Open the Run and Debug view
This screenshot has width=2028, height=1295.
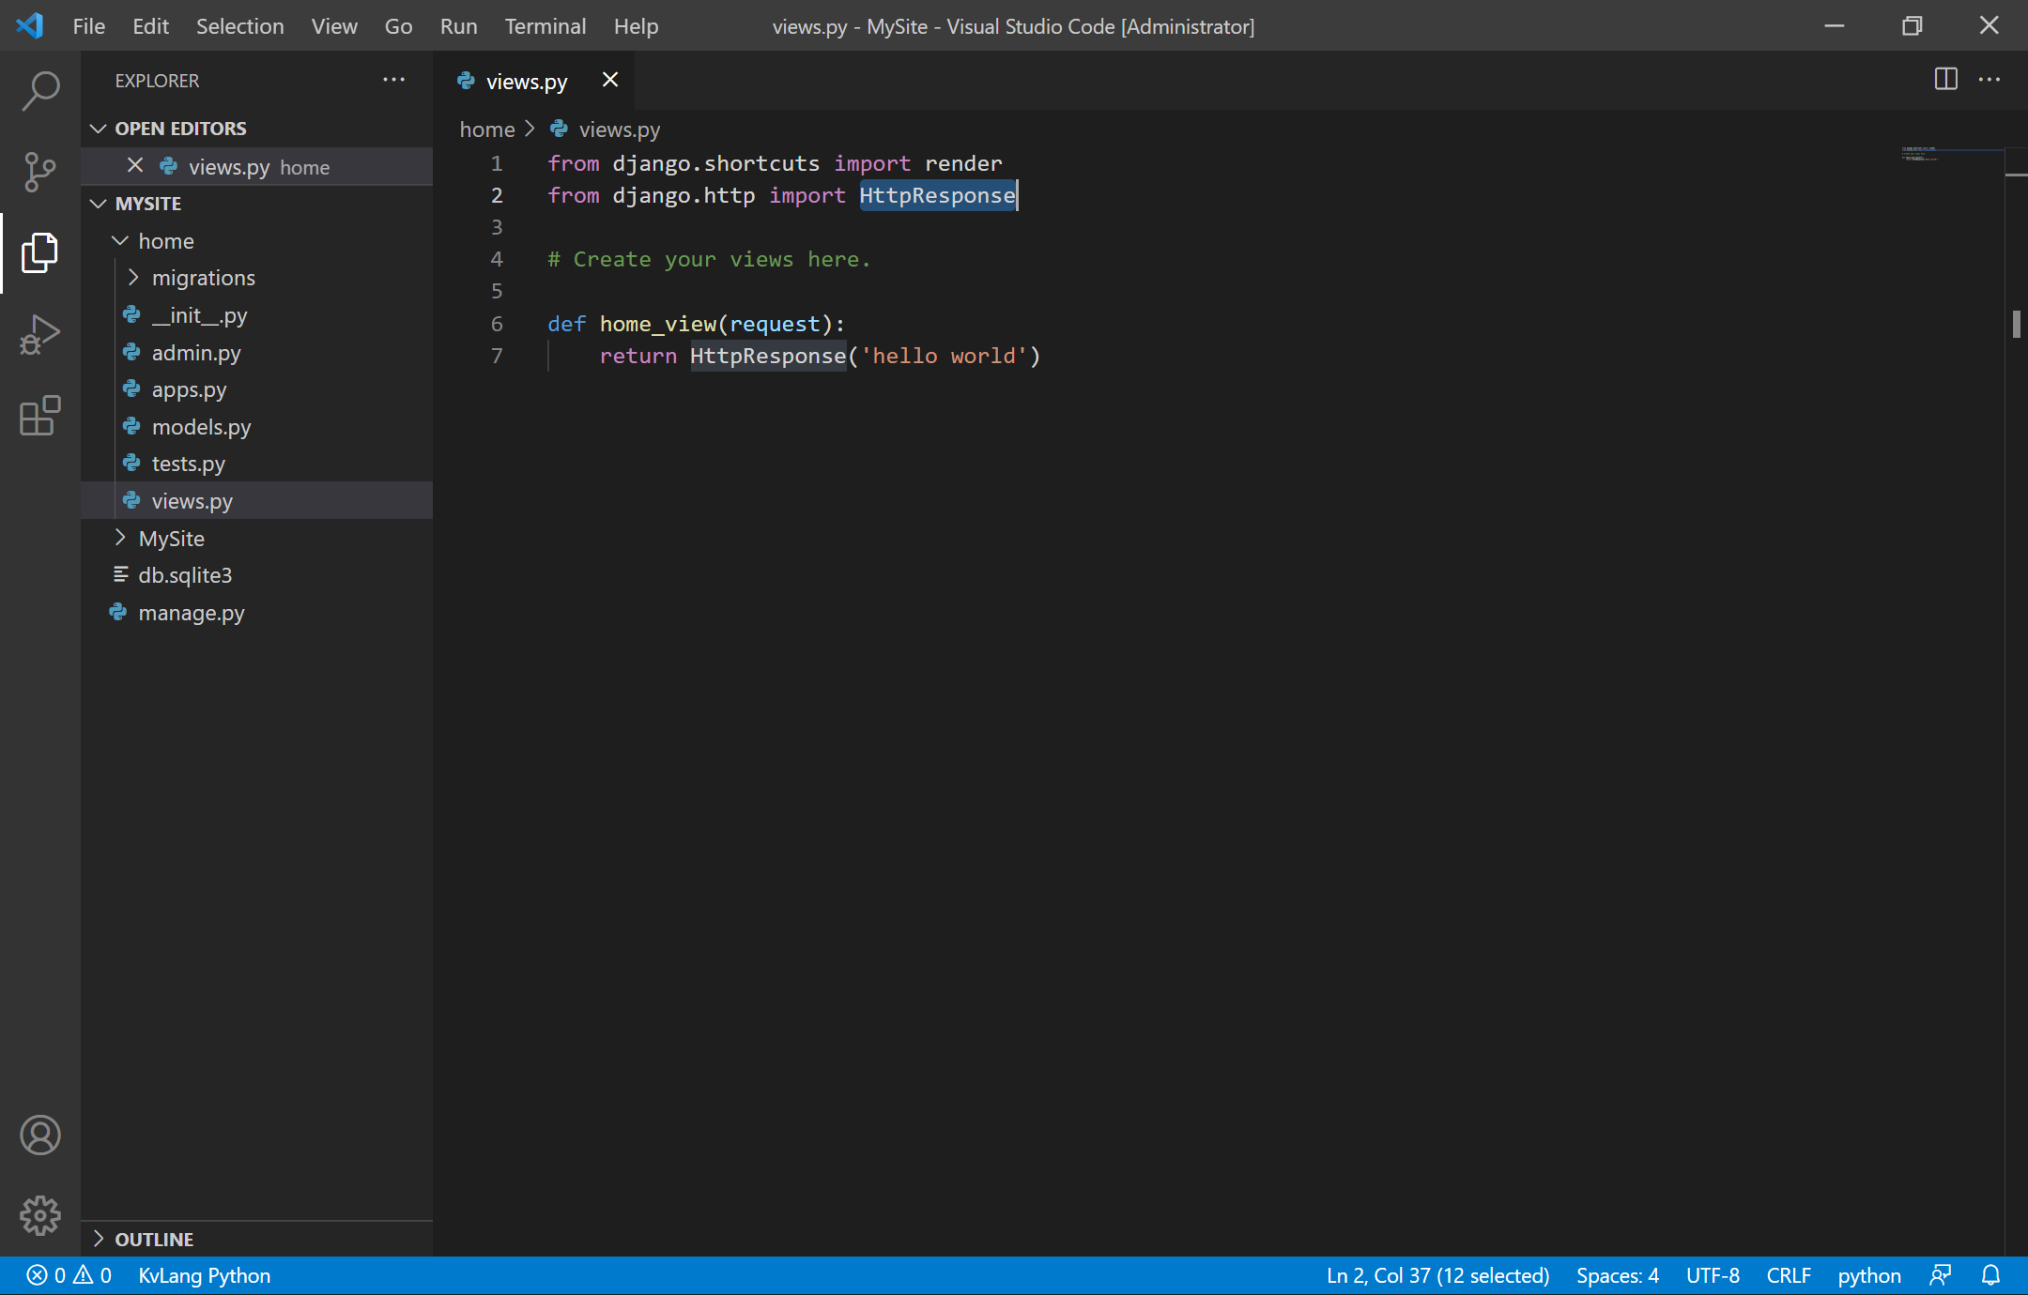coord(40,334)
